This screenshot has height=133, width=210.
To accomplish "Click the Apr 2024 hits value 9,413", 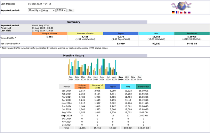I will pos(128,100).
